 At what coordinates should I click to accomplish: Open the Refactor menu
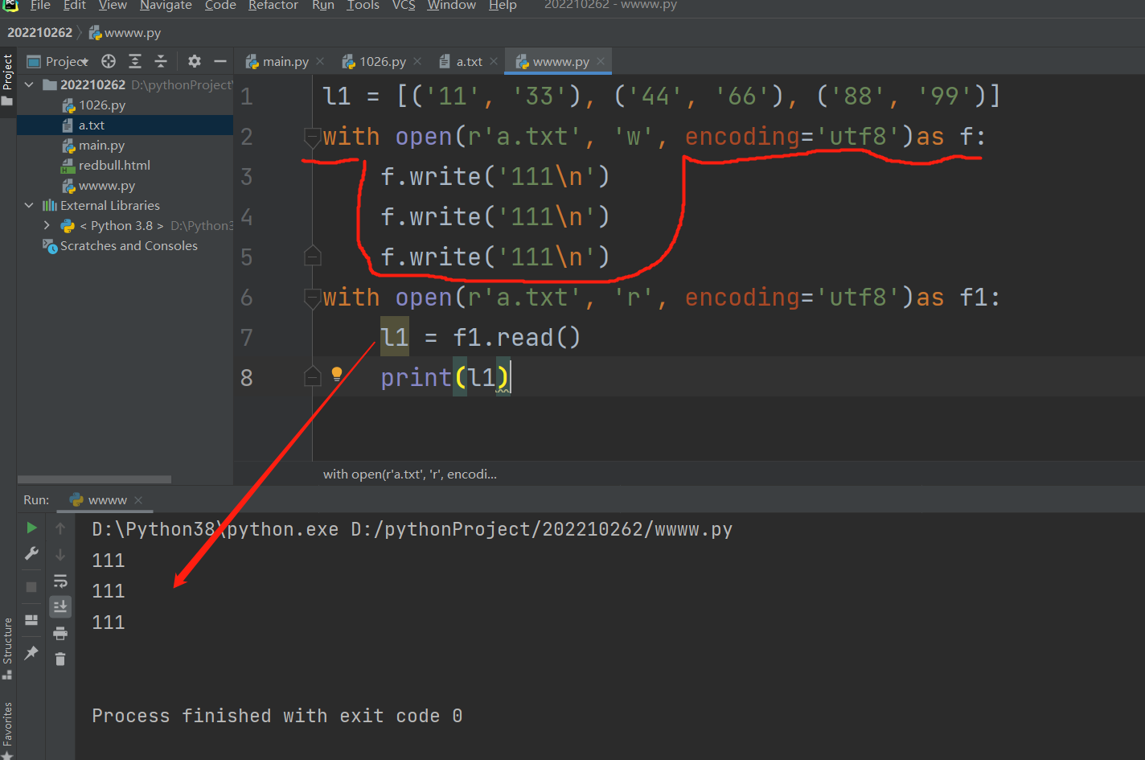coord(273,6)
